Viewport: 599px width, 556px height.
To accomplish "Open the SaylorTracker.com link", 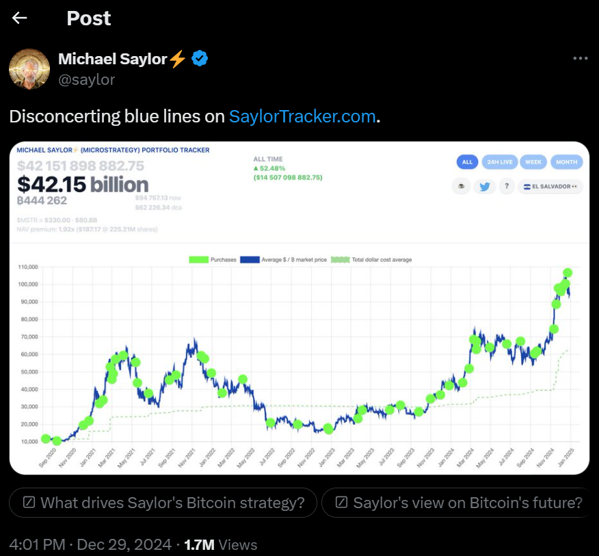I will (302, 116).
